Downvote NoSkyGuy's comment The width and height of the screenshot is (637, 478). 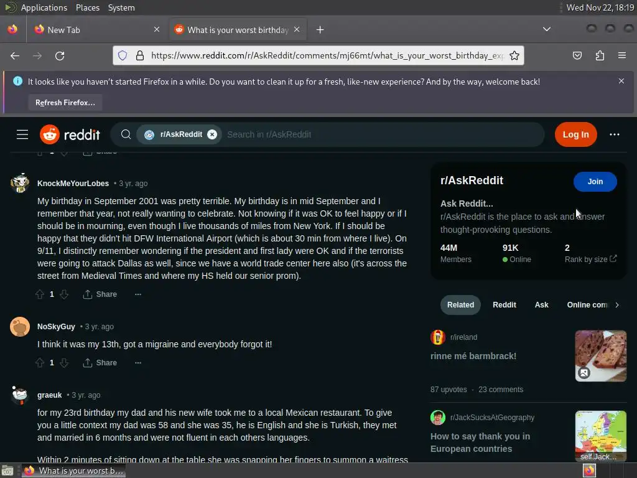click(x=64, y=363)
